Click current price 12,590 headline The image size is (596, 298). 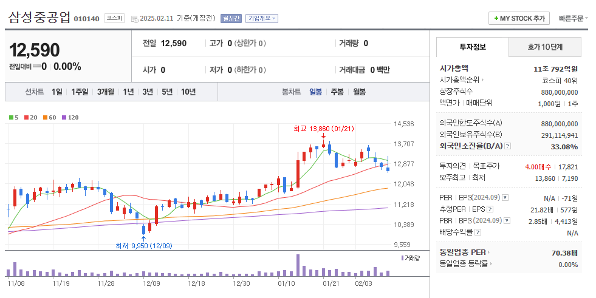pos(35,50)
